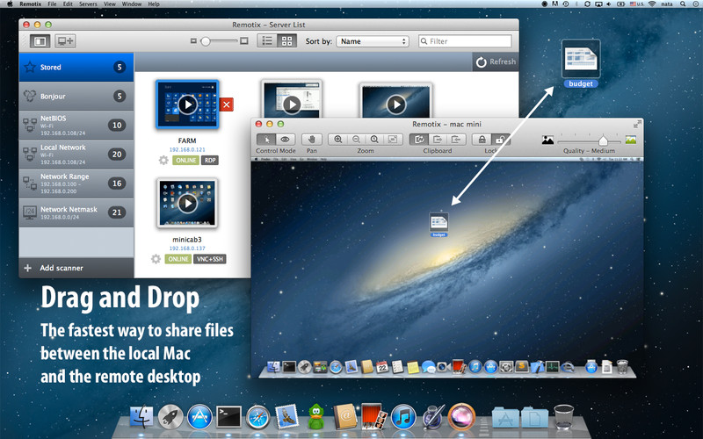Viewport: 703px width, 439px height.
Task: Click the Filter search field
Action: [x=465, y=41]
